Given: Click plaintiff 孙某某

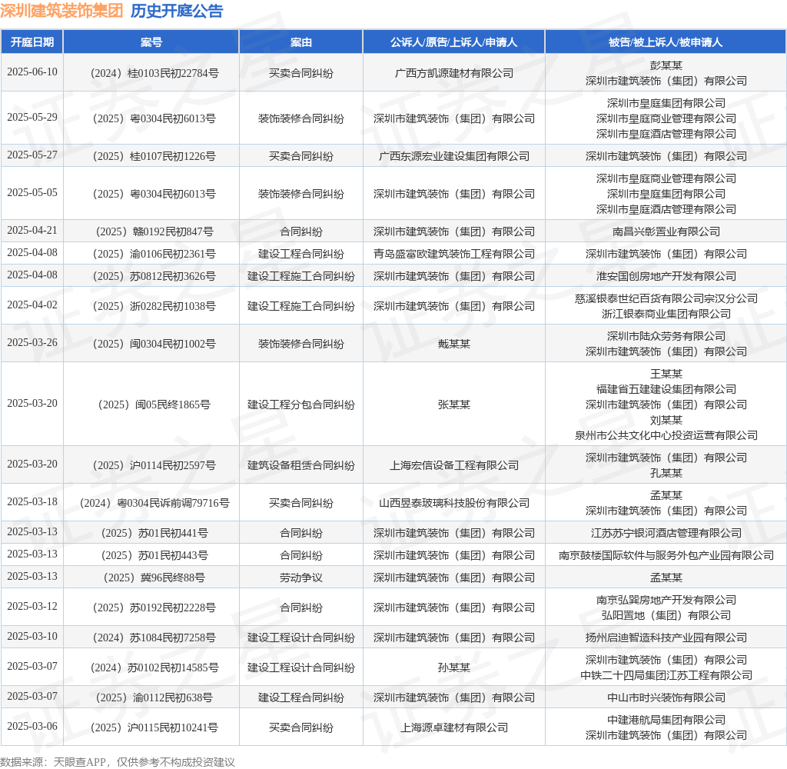Looking at the screenshot, I should pos(454,667).
